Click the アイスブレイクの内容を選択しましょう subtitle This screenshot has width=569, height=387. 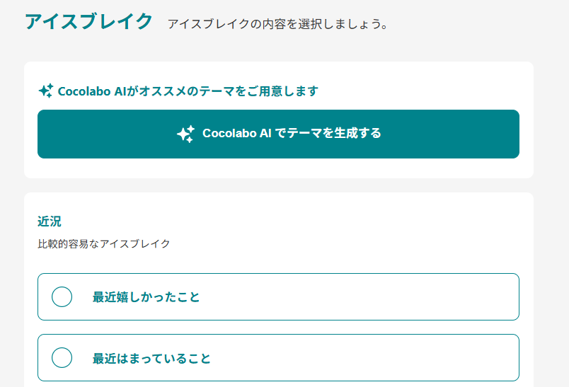point(277,24)
